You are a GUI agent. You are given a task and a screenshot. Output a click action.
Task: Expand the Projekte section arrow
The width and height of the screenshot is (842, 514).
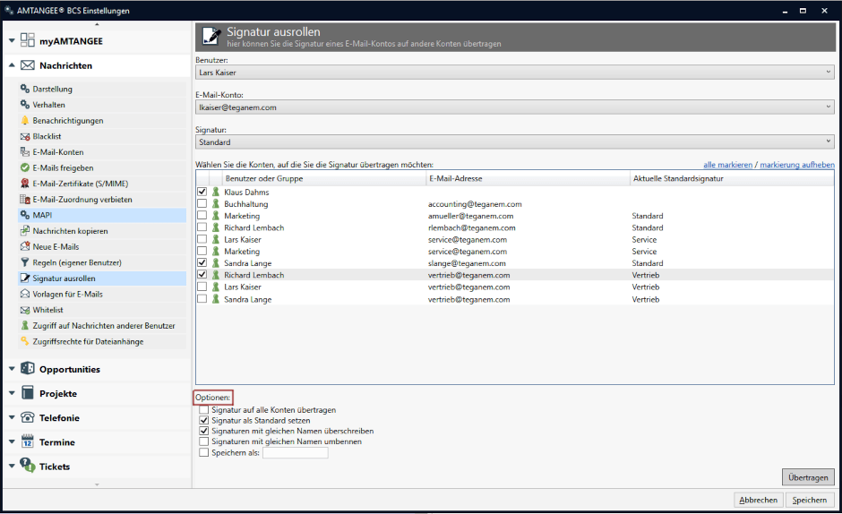pyautogui.click(x=12, y=393)
